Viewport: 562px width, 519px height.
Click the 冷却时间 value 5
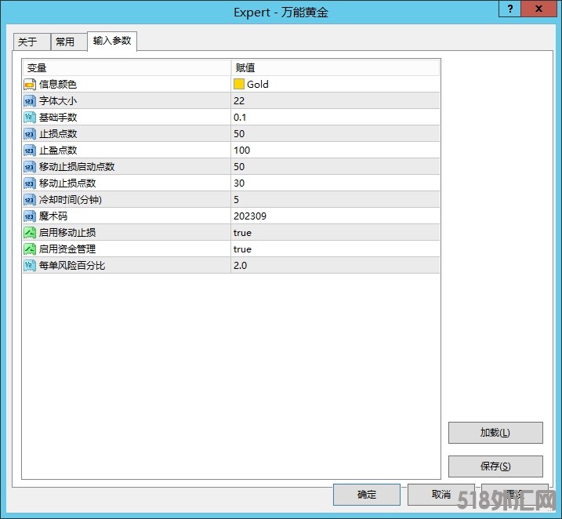[x=236, y=200]
